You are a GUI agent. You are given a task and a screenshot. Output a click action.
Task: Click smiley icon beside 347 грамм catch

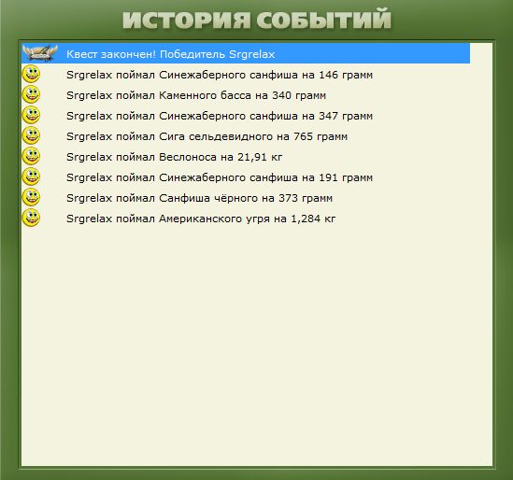point(31,115)
